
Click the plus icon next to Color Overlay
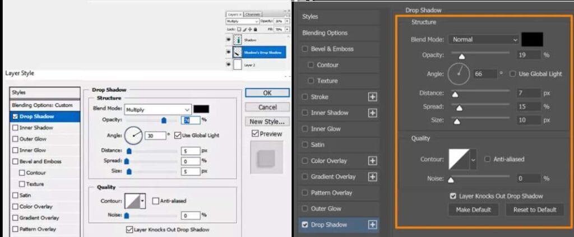click(x=372, y=161)
